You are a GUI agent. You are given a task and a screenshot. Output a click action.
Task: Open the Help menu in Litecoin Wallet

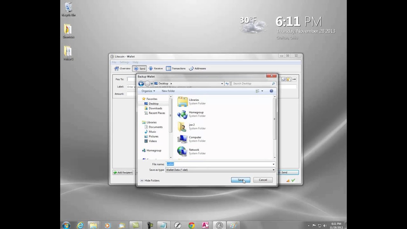135,62
